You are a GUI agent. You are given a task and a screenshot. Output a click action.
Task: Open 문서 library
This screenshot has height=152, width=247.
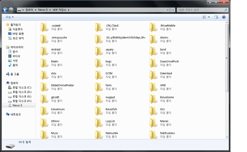[x=15, y=52]
